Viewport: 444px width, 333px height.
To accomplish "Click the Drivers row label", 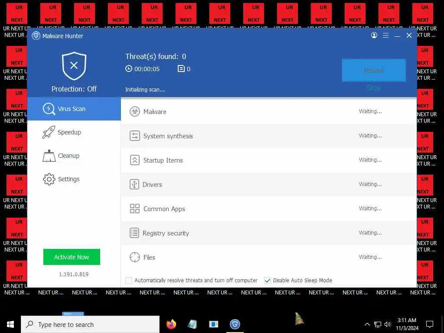I will (152, 185).
